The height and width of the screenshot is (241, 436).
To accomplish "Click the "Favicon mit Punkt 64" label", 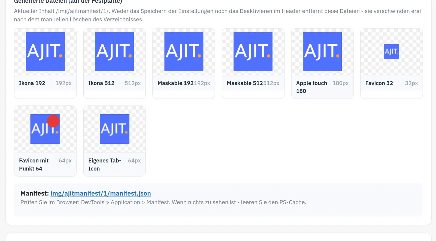I will click(34, 164).
